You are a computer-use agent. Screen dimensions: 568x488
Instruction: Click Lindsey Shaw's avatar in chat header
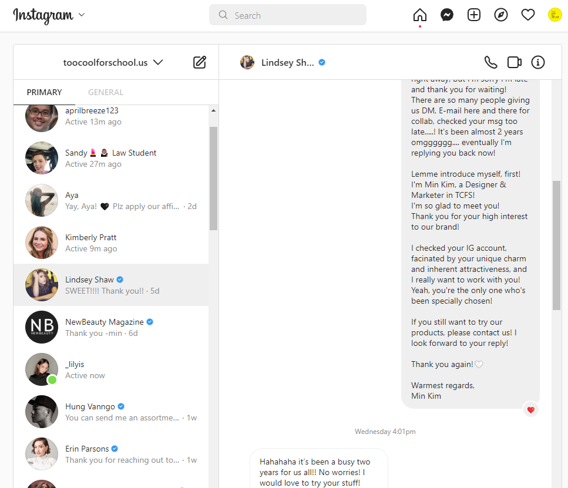pos(247,62)
